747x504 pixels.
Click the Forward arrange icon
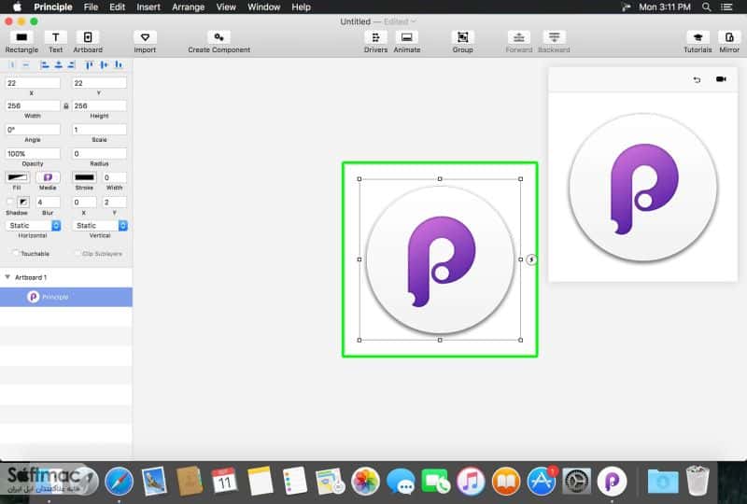click(x=519, y=37)
